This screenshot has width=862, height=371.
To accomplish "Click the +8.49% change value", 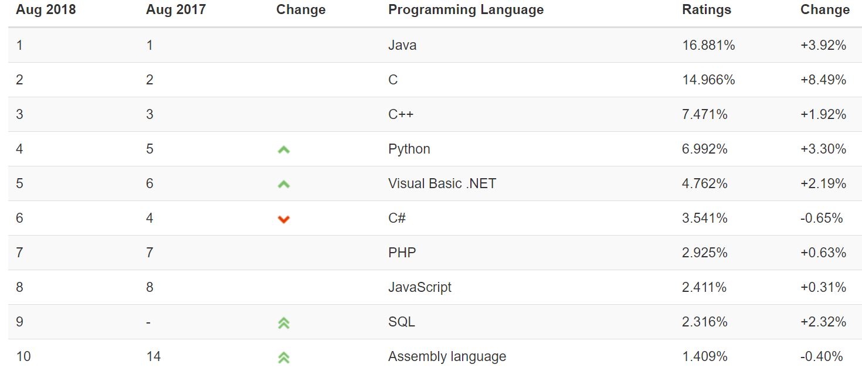I will 823,80.
